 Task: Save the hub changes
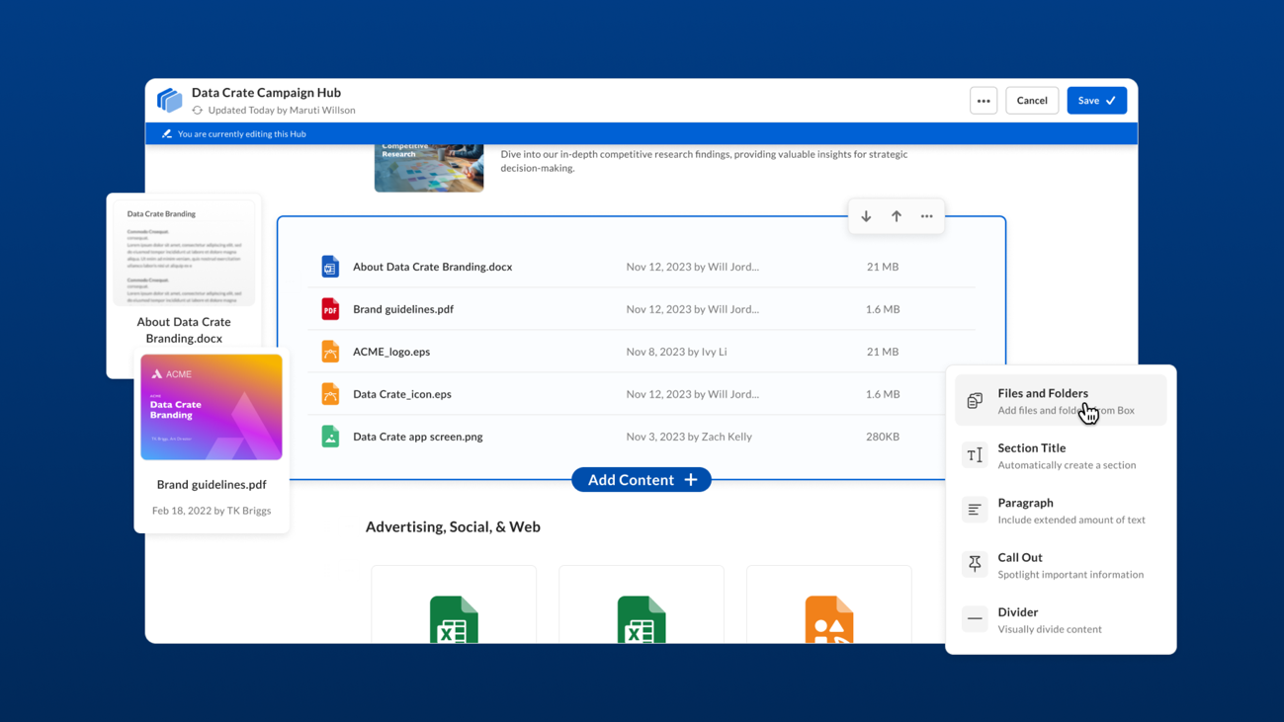1096,101
